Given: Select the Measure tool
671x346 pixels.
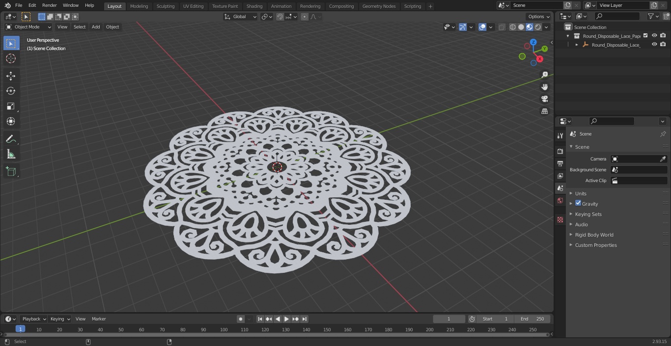Looking at the screenshot, I should click(11, 155).
